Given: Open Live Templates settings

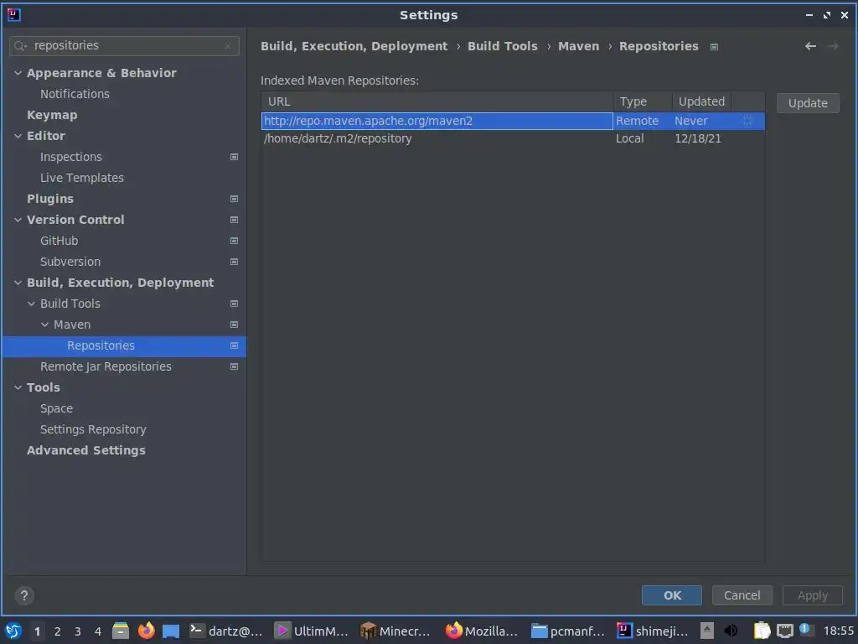Looking at the screenshot, I should 82,178.
